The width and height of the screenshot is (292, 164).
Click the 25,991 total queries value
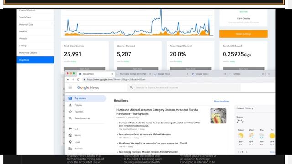tap(73, 54)
